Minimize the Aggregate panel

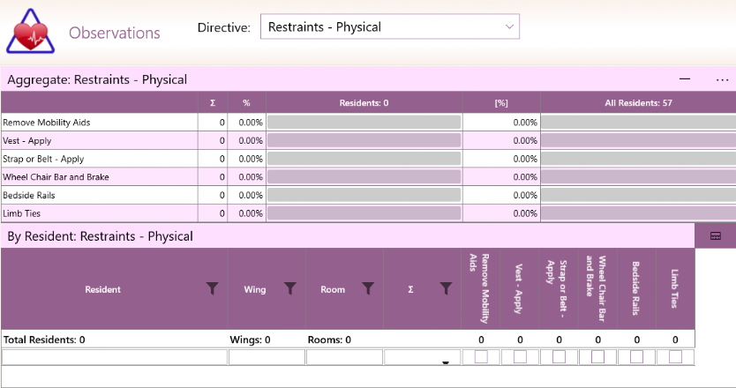(x=685, y=78)
